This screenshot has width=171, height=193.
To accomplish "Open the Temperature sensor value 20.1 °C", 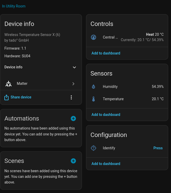I will (158, 99).
